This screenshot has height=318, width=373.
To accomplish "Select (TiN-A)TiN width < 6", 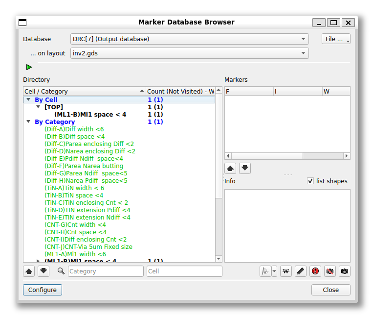I will pos(74,188).
